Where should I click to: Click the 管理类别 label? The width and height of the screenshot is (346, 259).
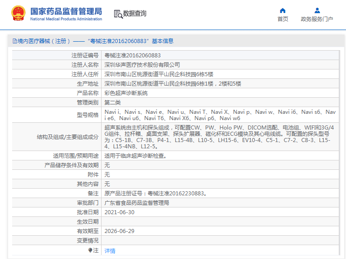(88, 103)
